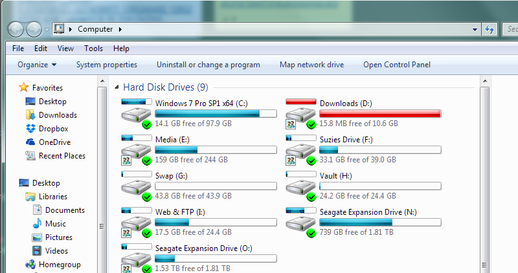Click the Pictures library icon
Image resolution: width=518 pixels, height=273 pixels.
pos(37,237)
